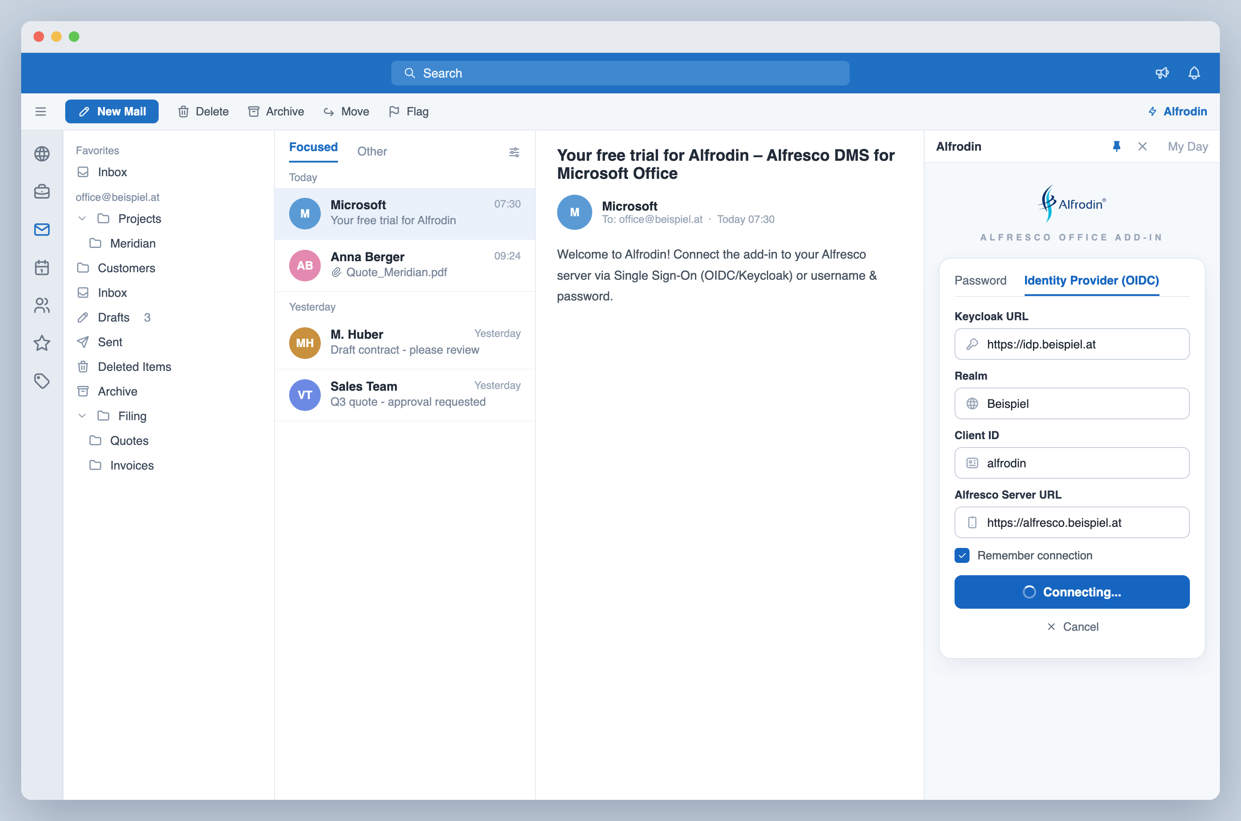Collapse the Projects folder chevron
Screen dimensions: 1241x821
82,218
